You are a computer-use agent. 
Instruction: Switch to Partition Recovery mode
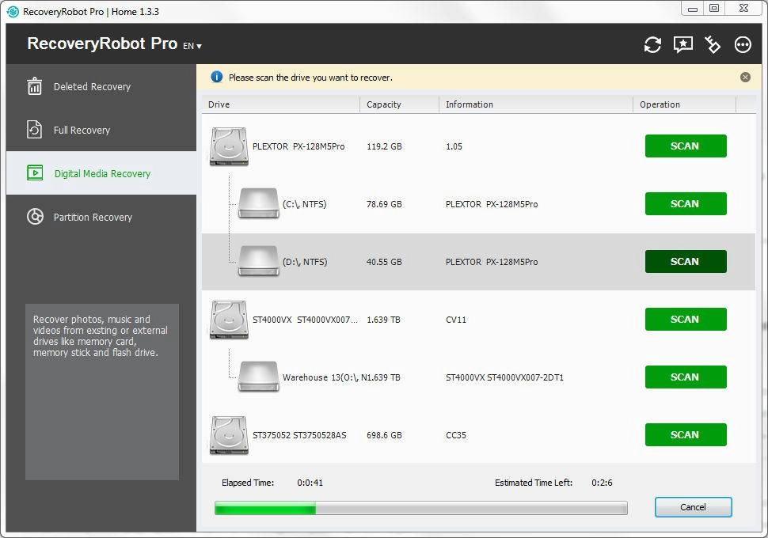(x=101, y=216)
